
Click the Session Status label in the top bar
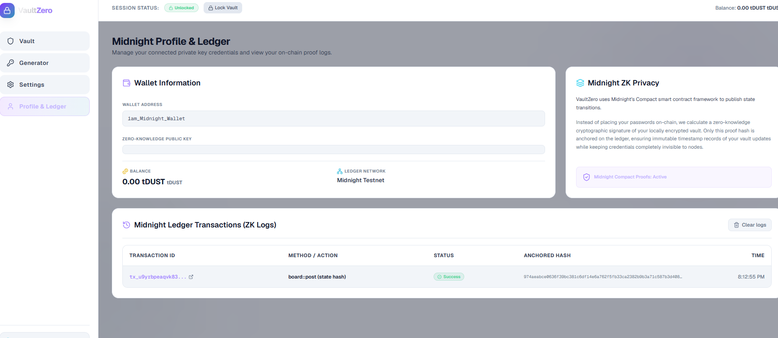point(135,8)
